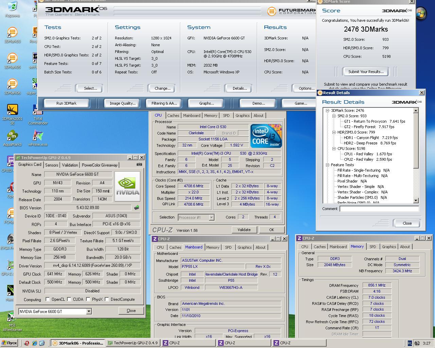Click Graphs... button
The image size is (435, 348).
[x=207, y=103]
